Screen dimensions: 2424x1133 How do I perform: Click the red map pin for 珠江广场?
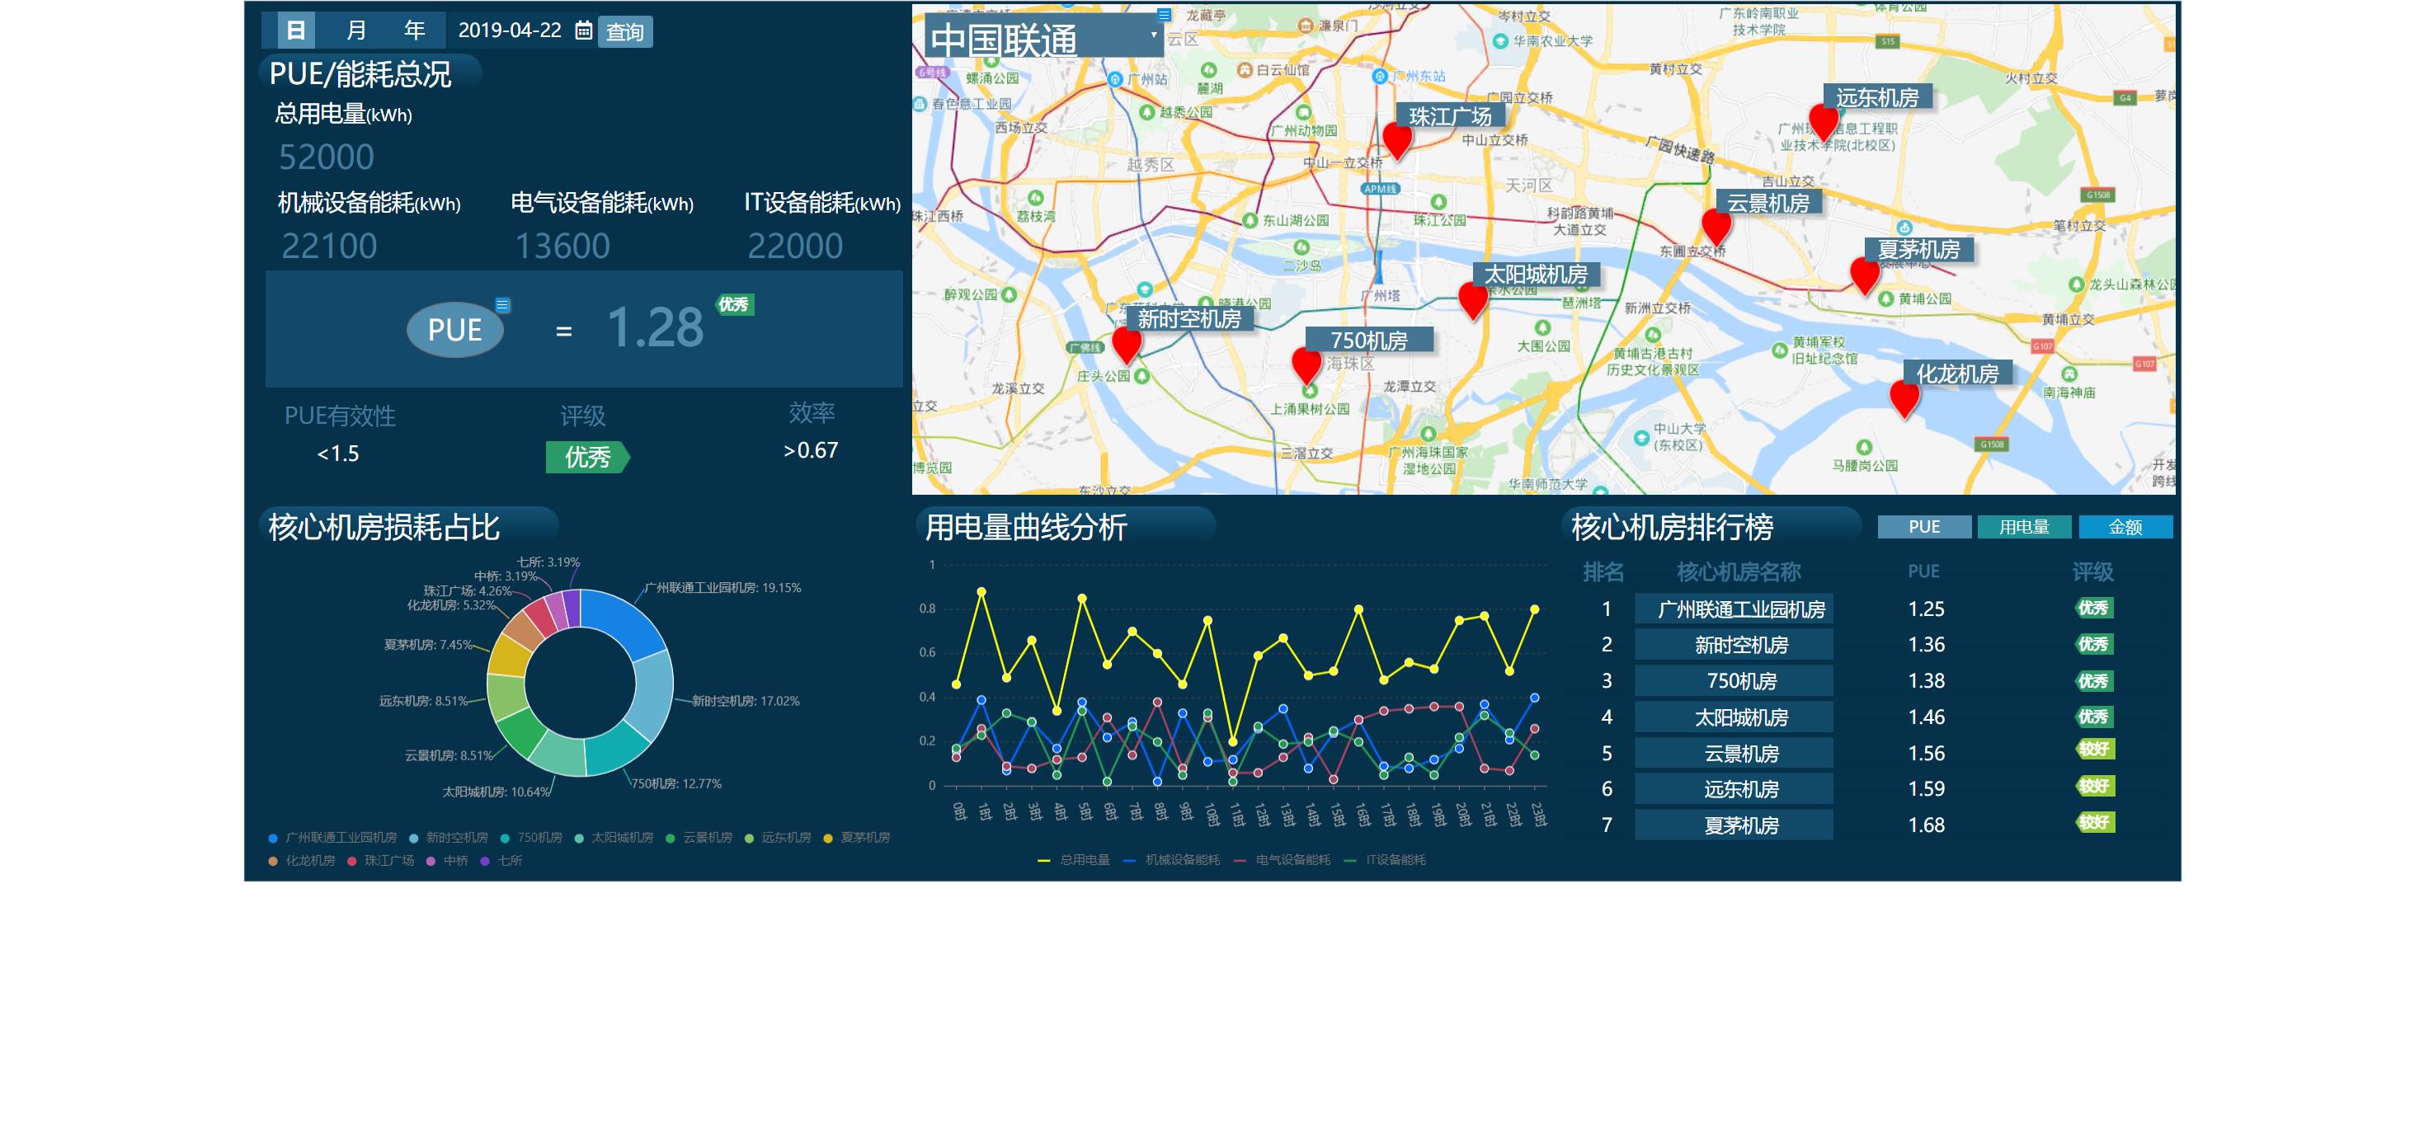point(1397,139)
